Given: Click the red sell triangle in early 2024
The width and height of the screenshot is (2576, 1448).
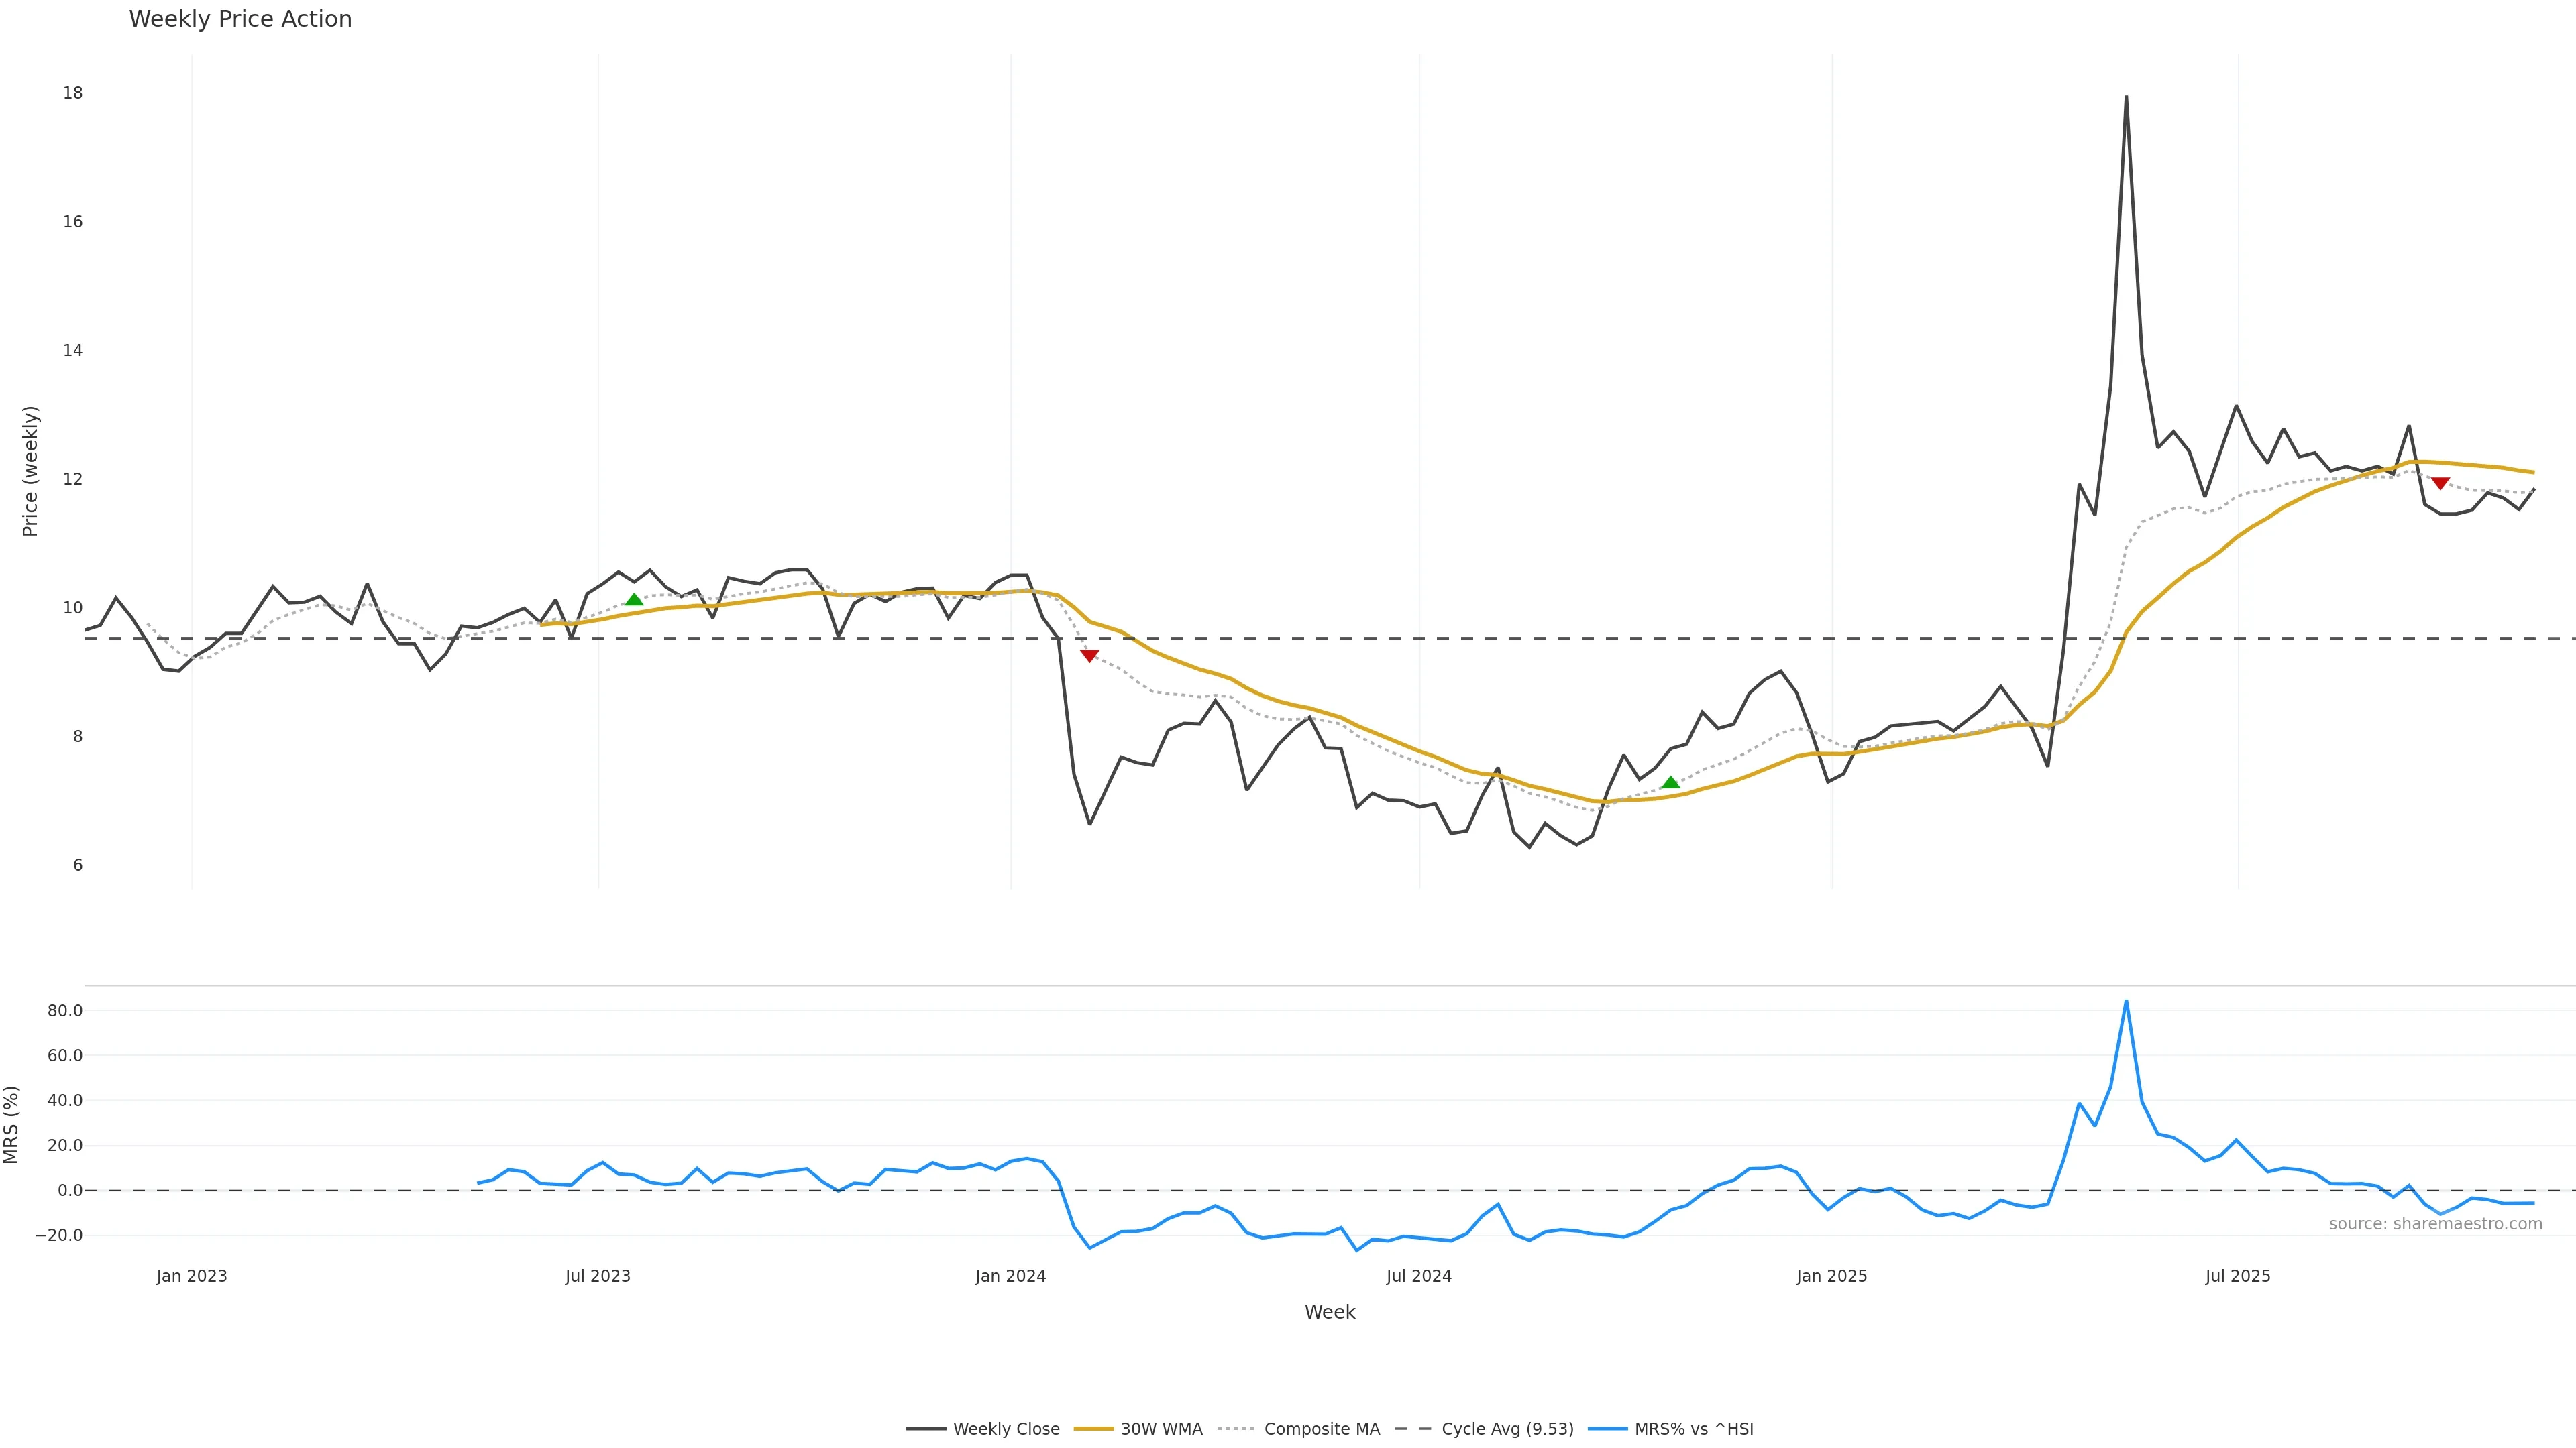Looking at the screenshot, I should tap(1090, 656).
